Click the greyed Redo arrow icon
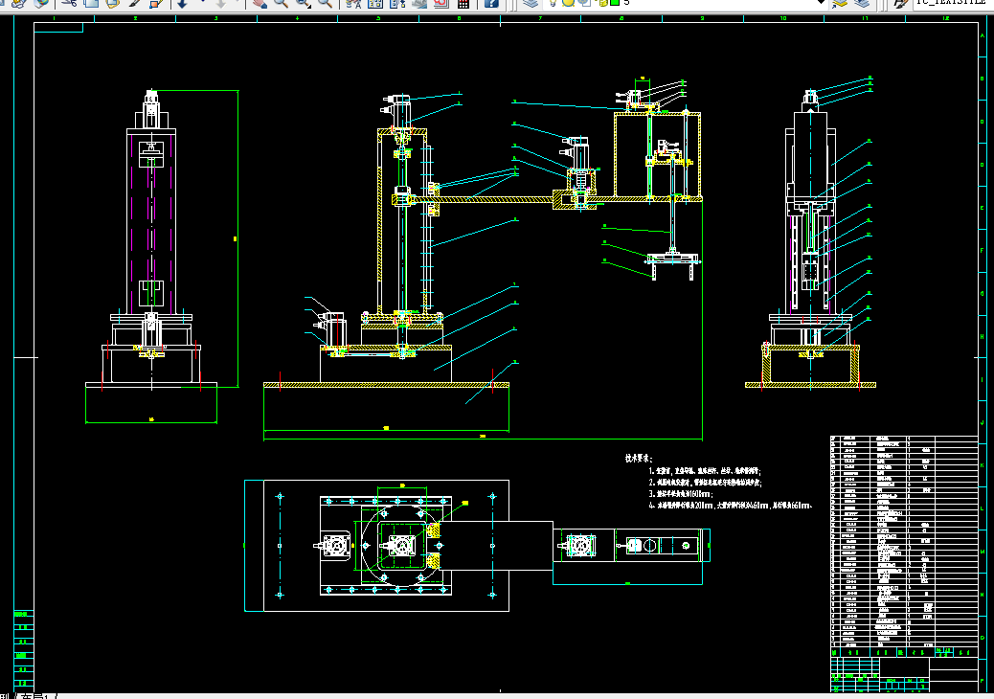The image size is (994, 699). pyautogui.click(x=220, y=3)
